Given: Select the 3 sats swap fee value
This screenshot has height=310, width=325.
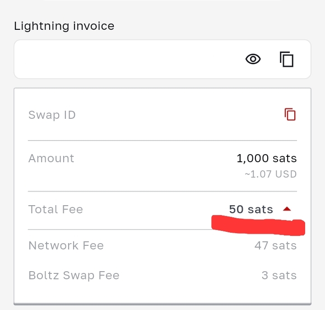Looking at the screenshot, I should tap(279, 275).
